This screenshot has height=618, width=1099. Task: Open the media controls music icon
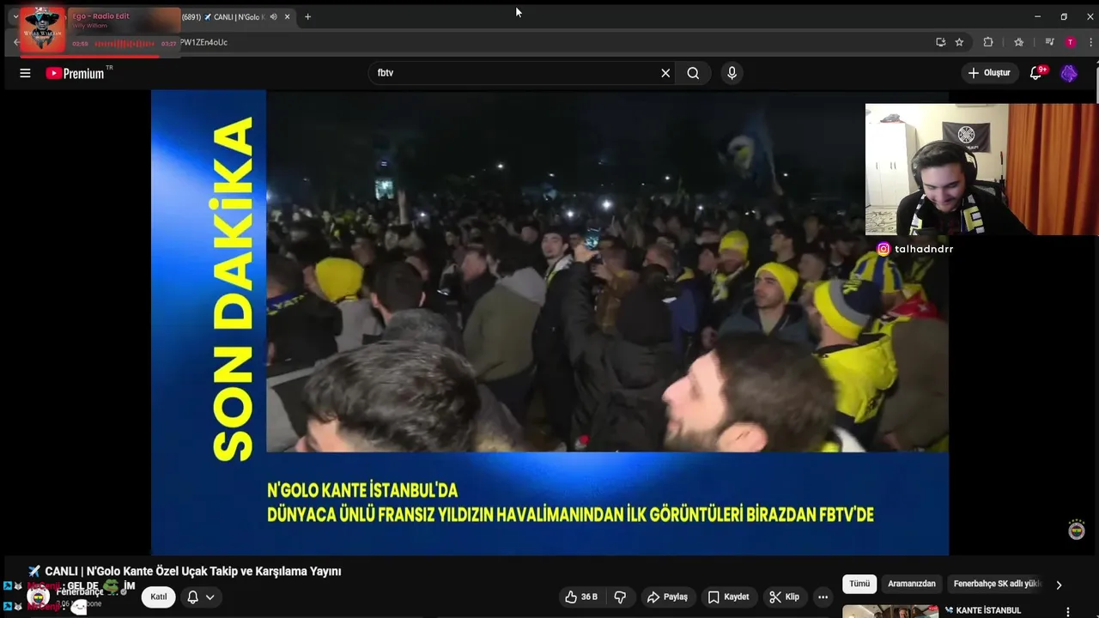pos(1049,42)
